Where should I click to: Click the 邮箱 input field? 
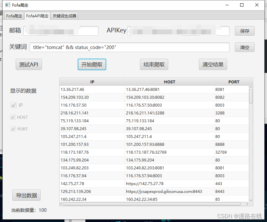[61, 31]
